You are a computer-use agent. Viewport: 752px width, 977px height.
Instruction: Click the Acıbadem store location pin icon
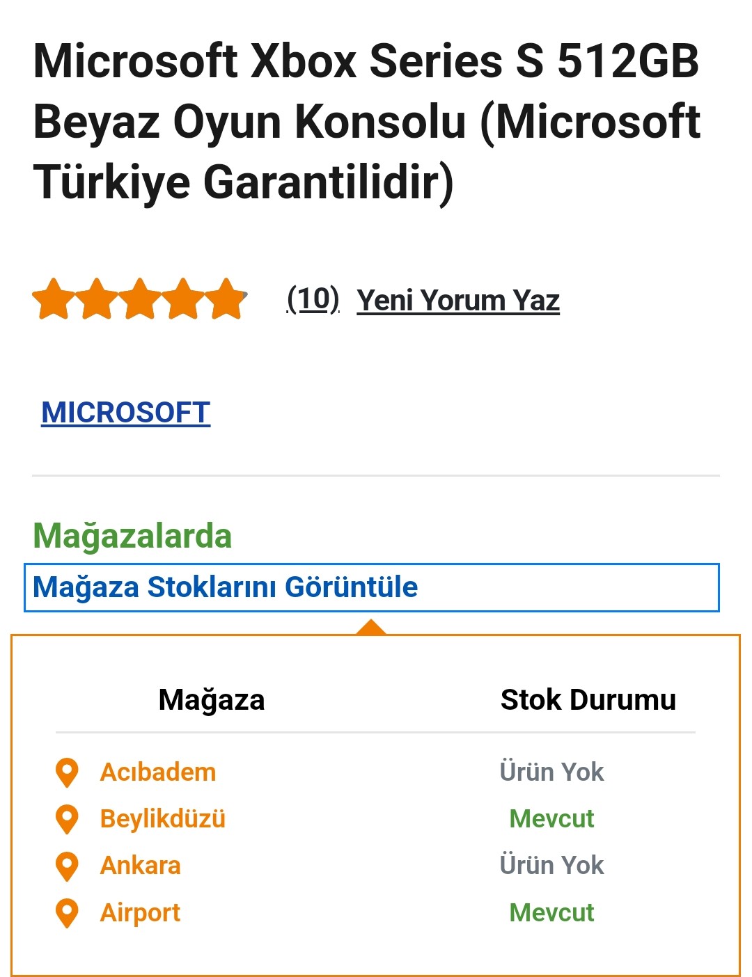tap(67, 772)
